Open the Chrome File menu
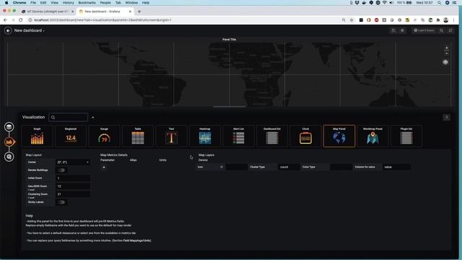Screen dimensions: 462x260 point(33,3)
